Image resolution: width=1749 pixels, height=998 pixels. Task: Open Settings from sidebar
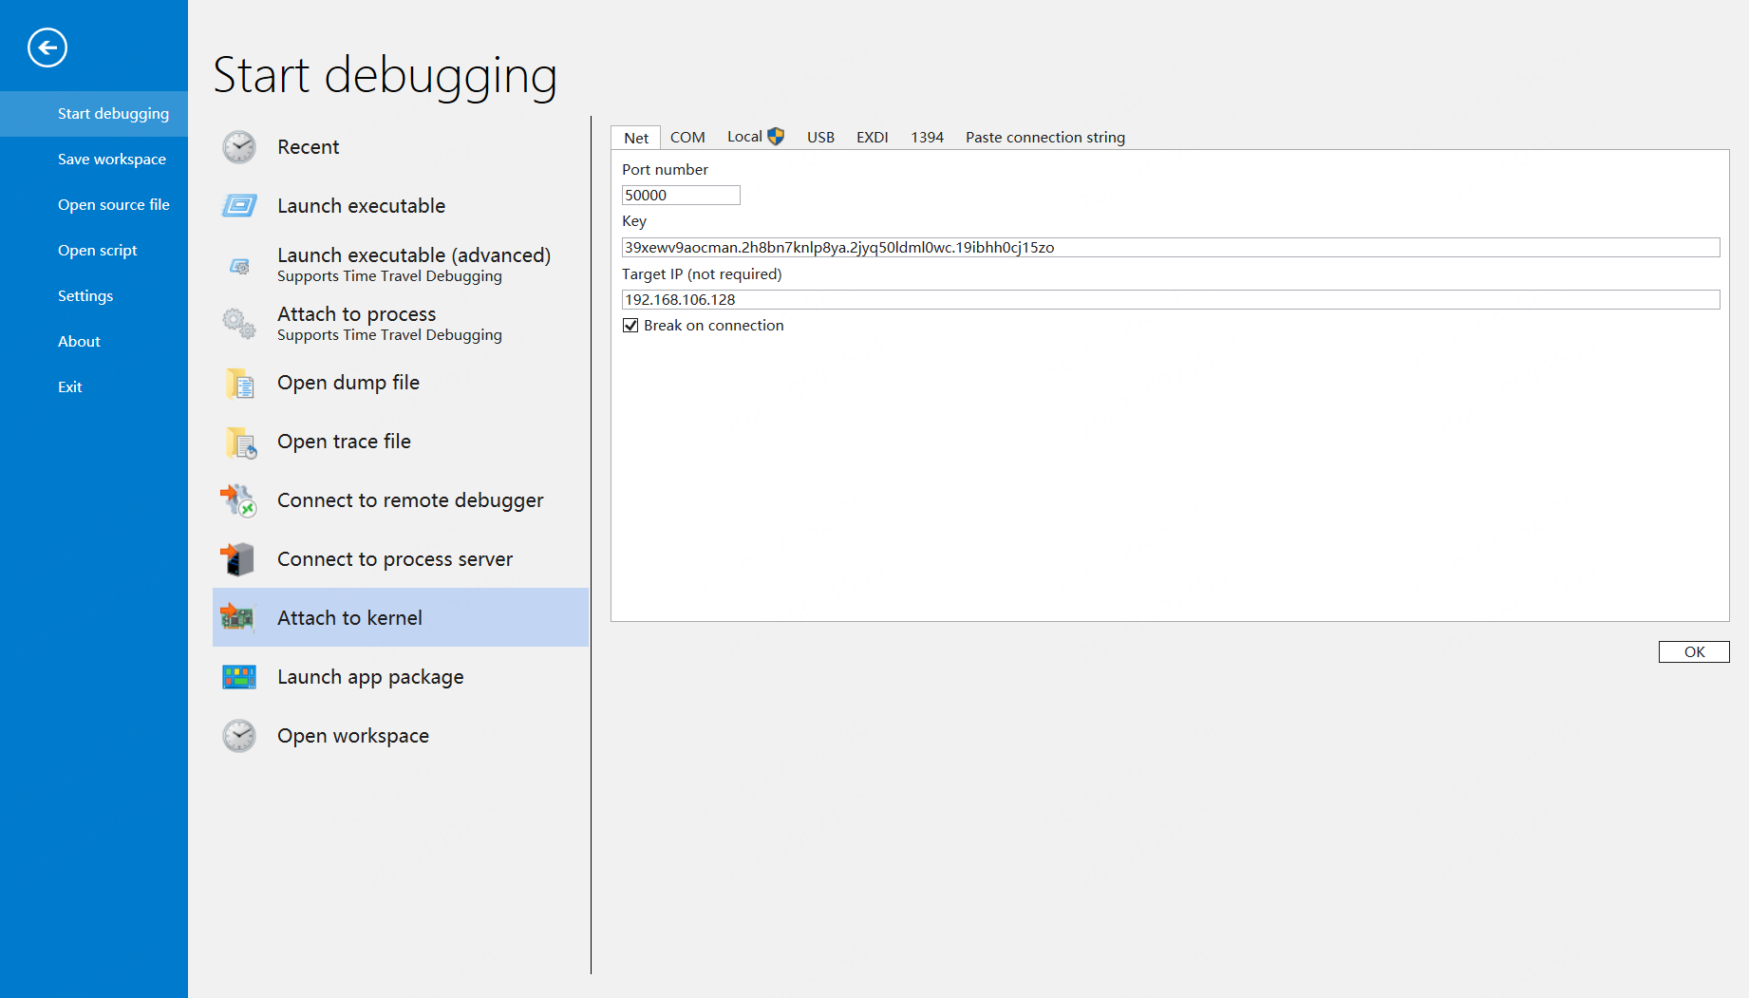tap(94, 296)
